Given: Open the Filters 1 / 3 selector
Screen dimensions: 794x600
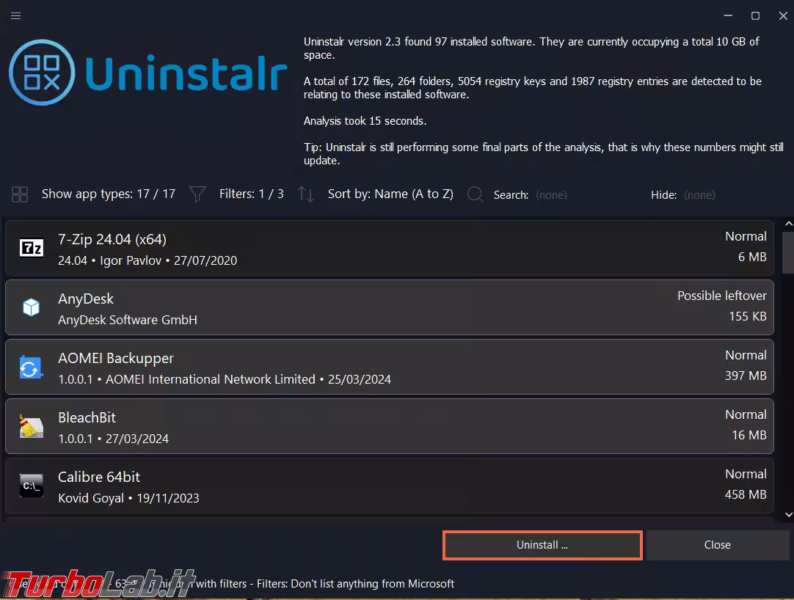Looking at the screenshot, I should (x=251, y=194).
